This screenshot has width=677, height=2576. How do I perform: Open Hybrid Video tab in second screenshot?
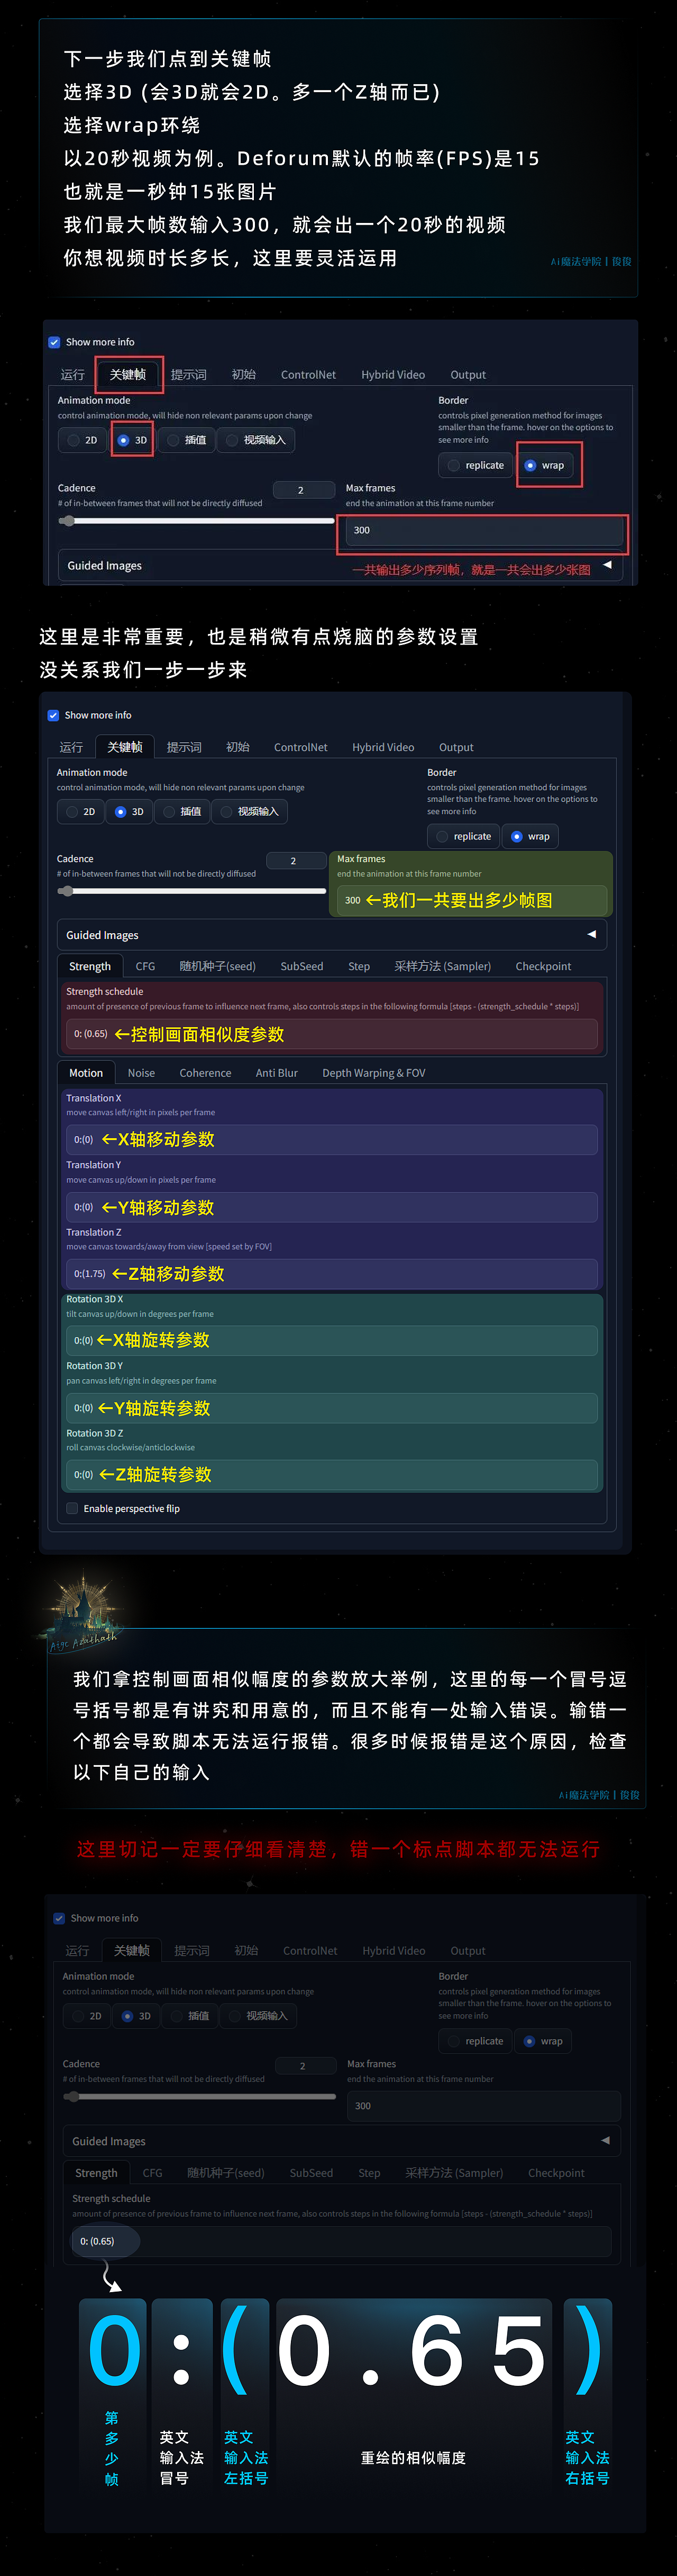383,747
